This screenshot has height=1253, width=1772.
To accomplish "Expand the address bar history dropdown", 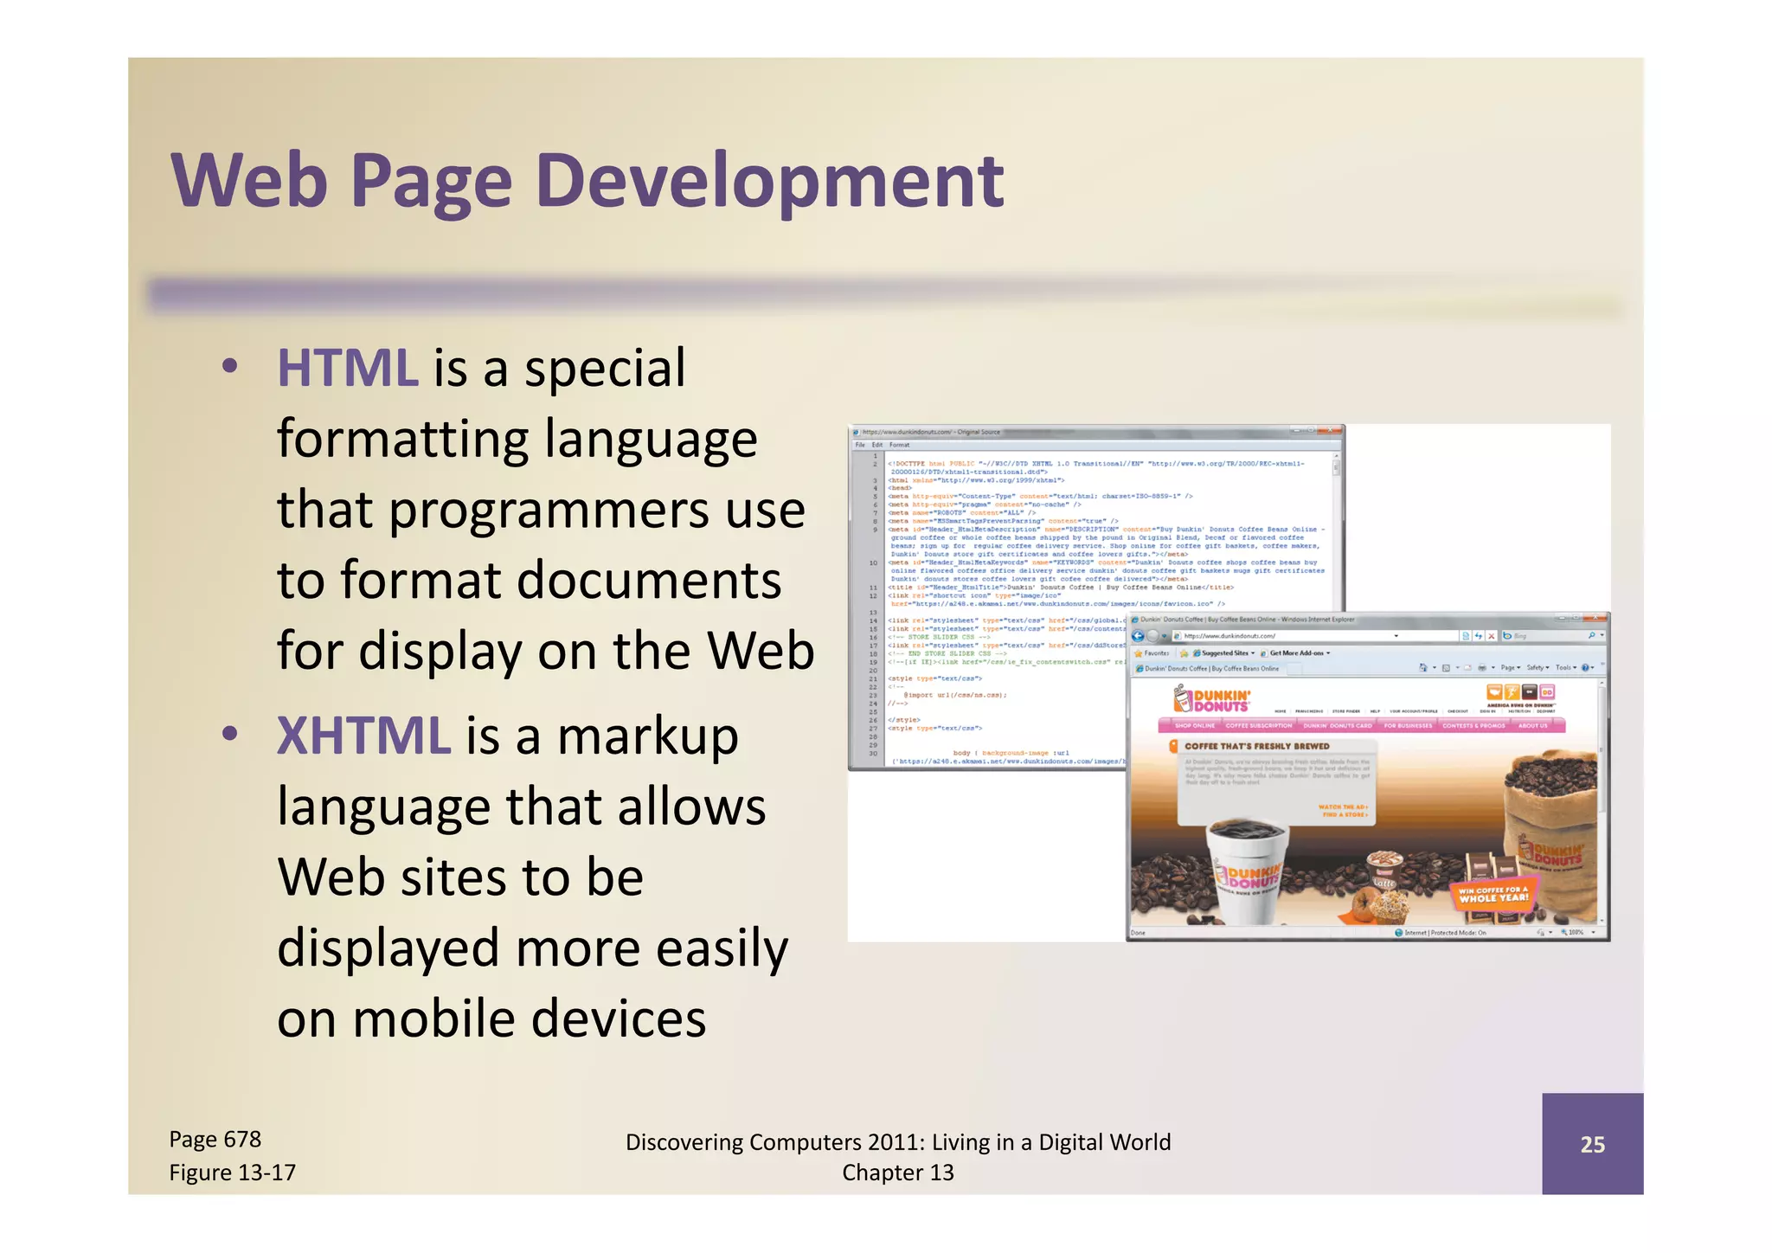I will (1396, 636).
